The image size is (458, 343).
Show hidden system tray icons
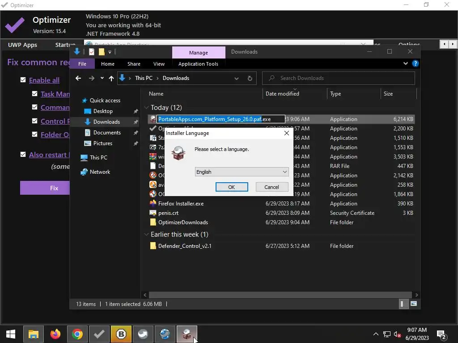point(376,334)
